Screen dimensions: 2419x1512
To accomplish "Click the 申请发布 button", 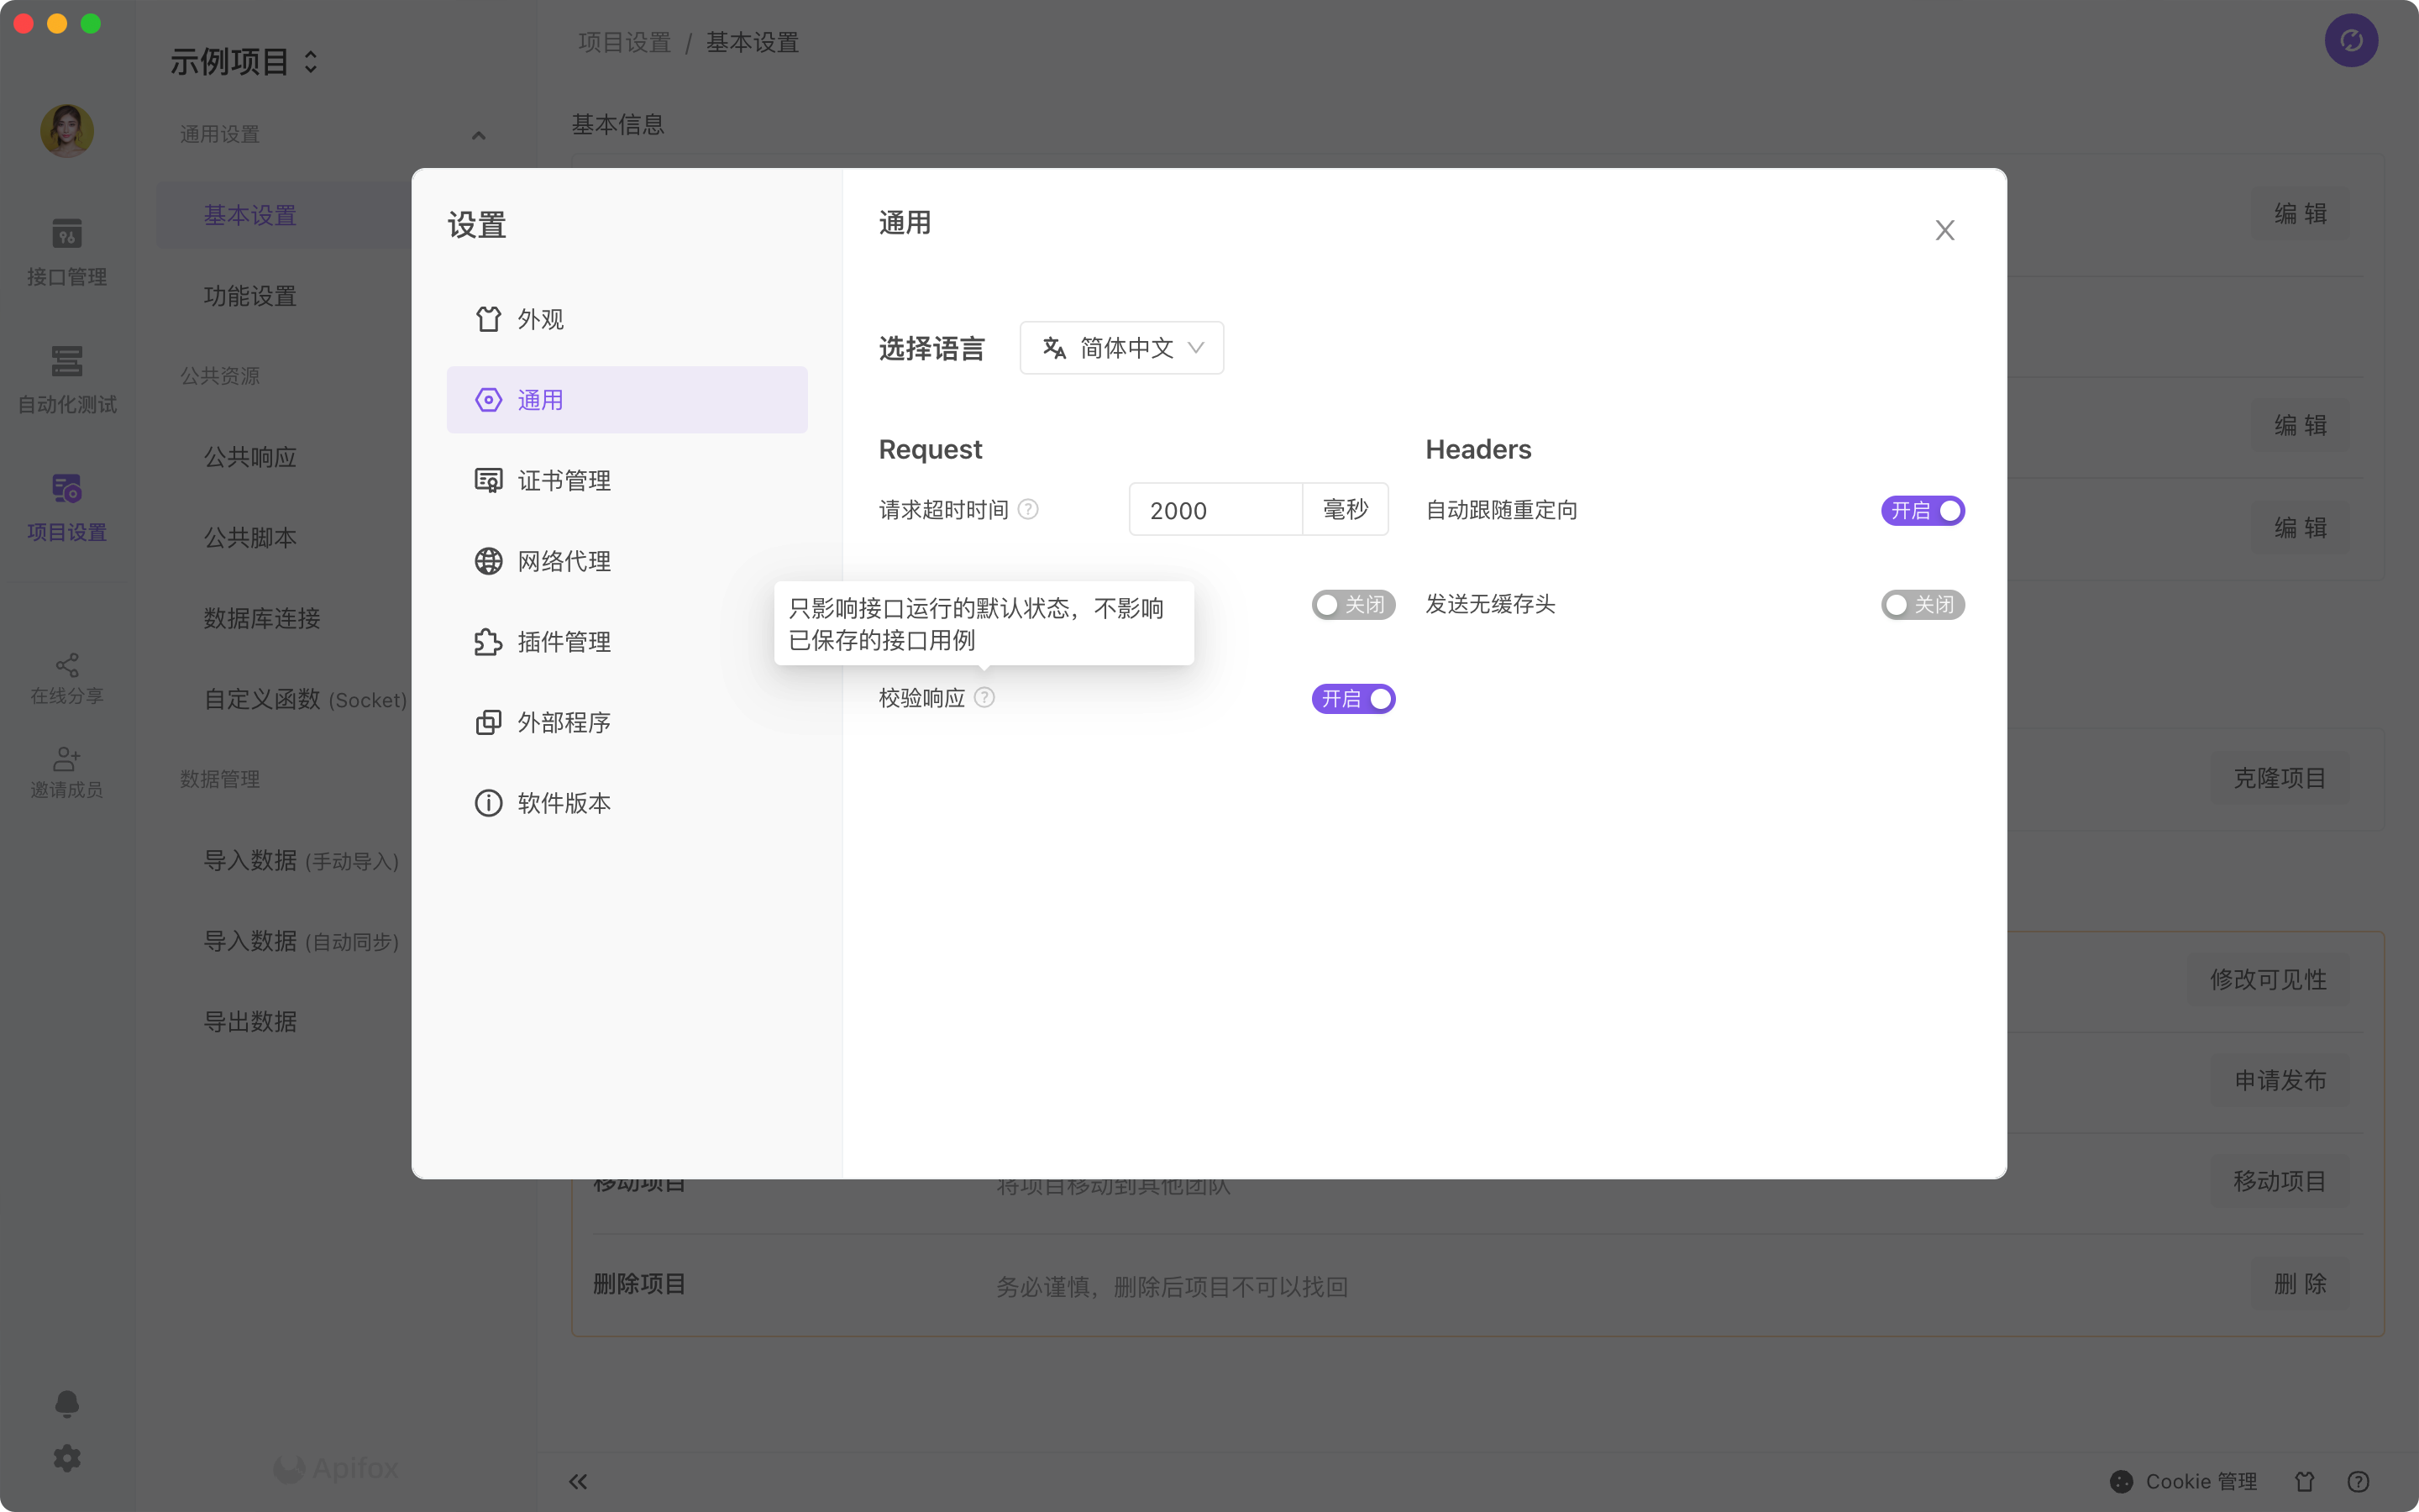I will (x=2279, y=1080).
